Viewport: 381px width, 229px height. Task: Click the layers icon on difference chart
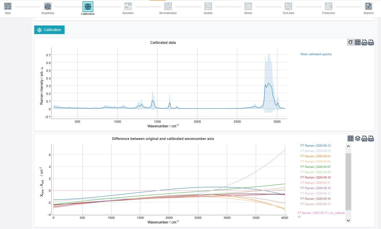tap(357, 138)
